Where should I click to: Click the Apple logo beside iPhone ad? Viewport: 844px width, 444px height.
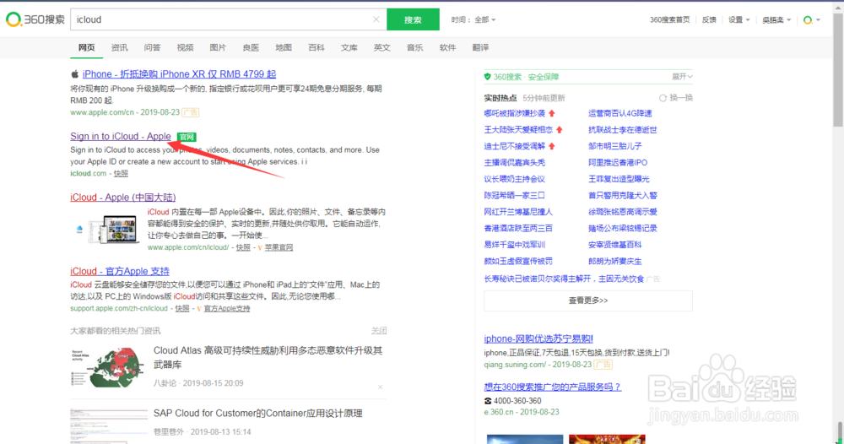(x=75, y=73)
